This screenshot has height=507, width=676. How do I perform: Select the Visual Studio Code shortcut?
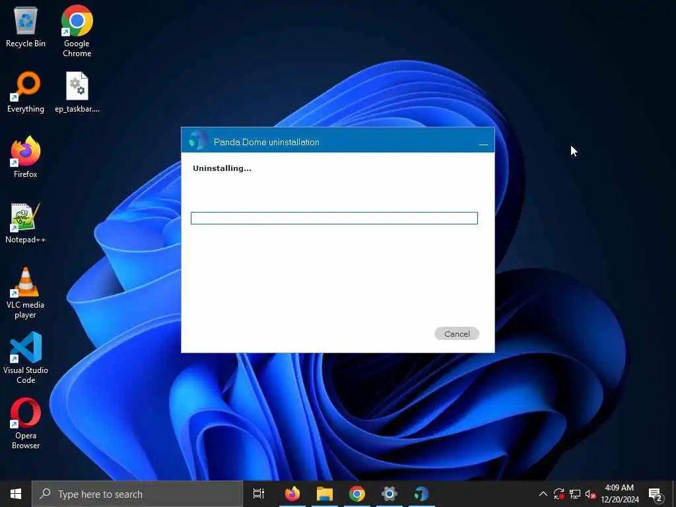26,358
